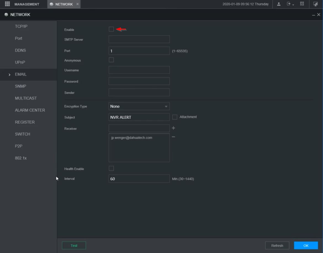
Task: Check the Attachment checkbox
Action: click(x=175, y=117)
